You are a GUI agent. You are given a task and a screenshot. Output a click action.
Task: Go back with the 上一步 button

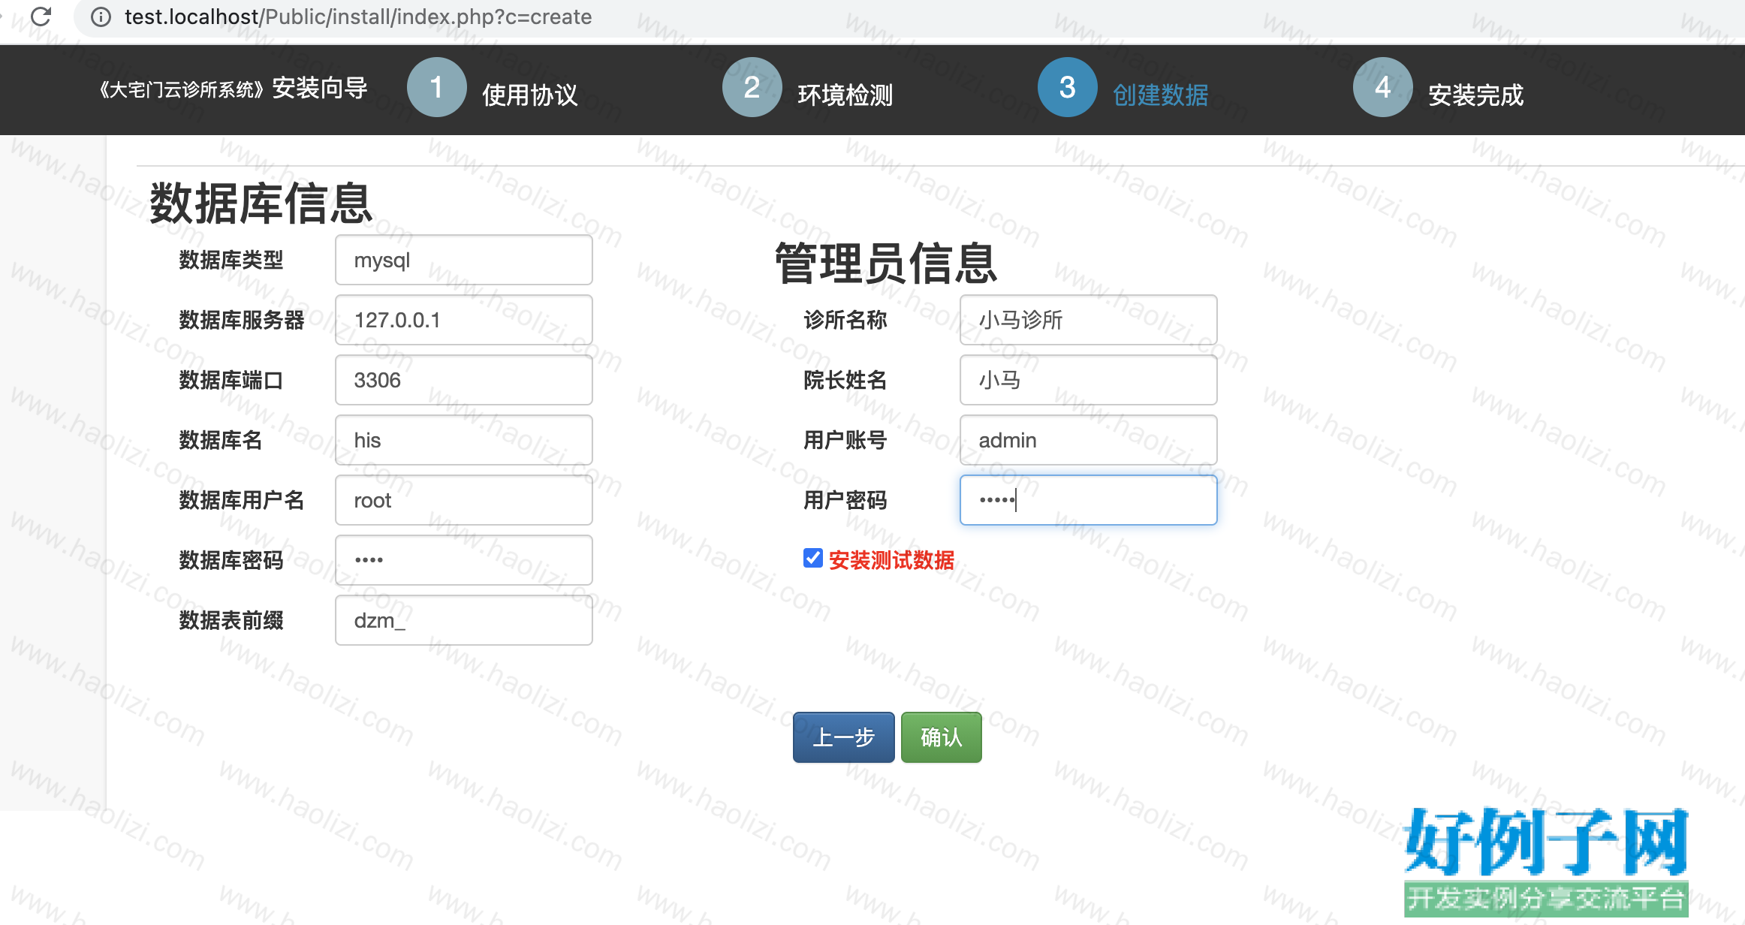click(x=844, y=737)
